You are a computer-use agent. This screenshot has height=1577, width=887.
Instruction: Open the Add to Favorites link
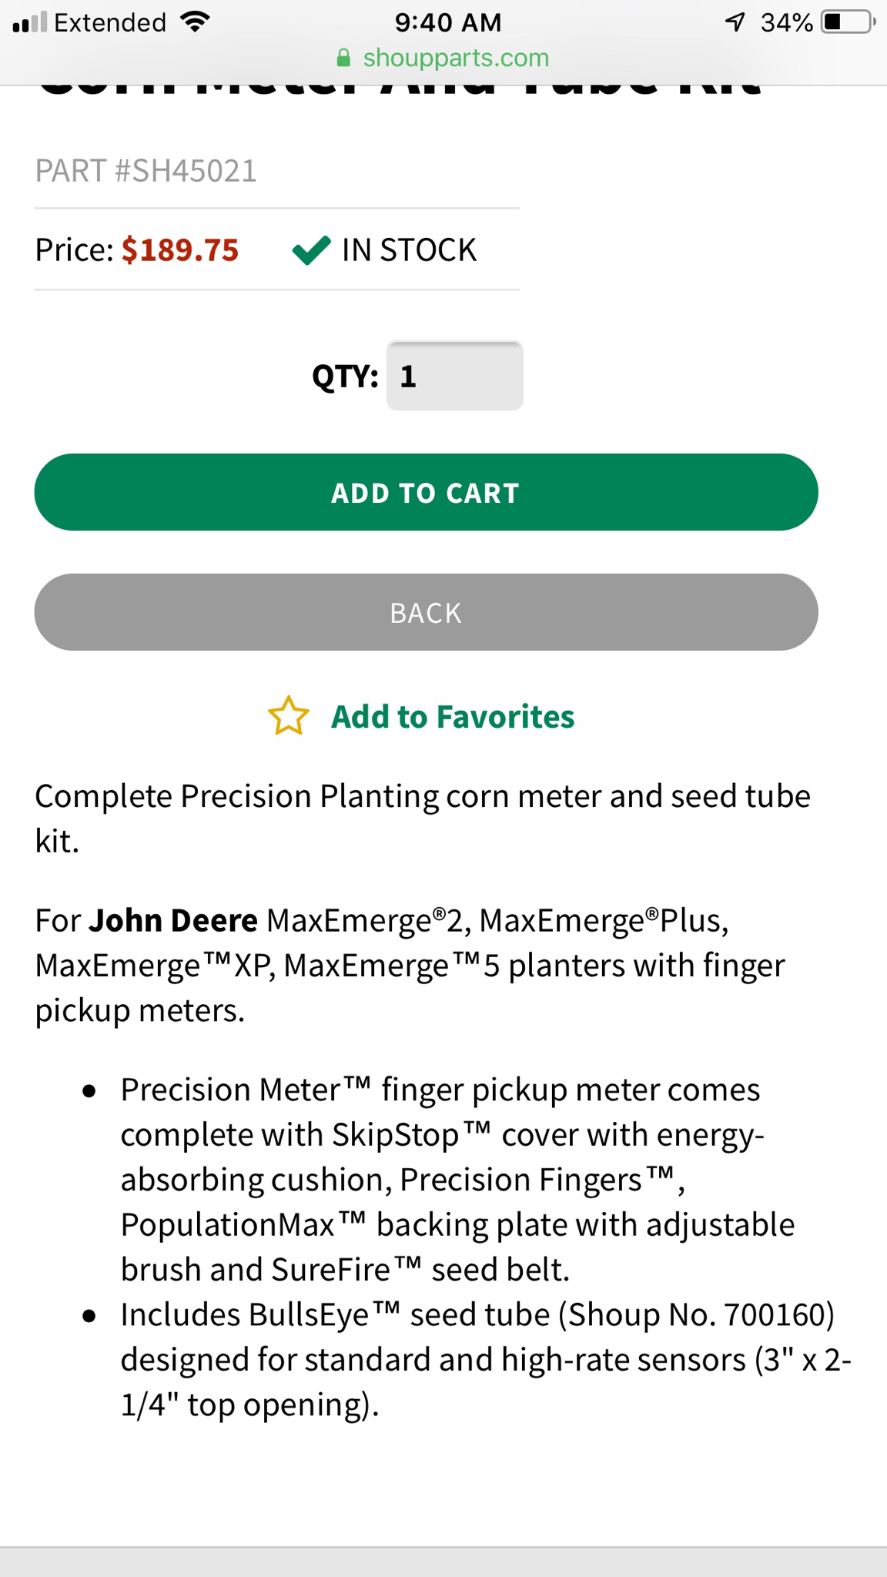(x=453, y=717)
